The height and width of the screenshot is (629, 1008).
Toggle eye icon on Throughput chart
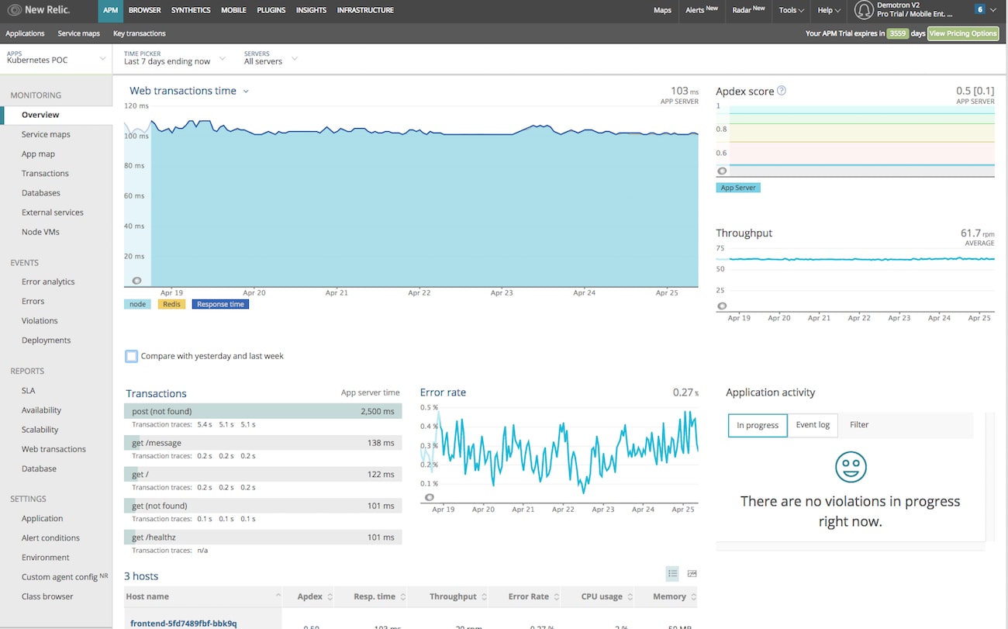(x=722, y=306)
